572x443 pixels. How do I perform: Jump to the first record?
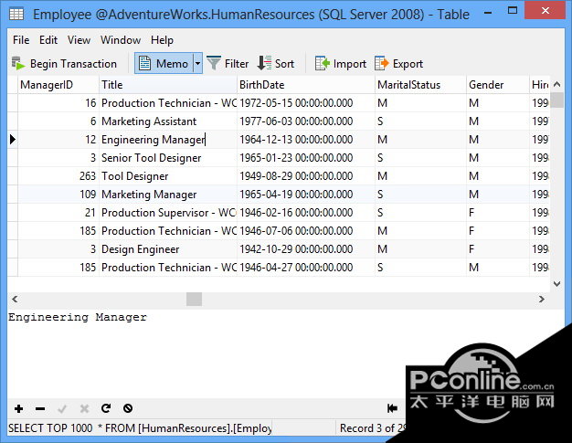[392, 408]
